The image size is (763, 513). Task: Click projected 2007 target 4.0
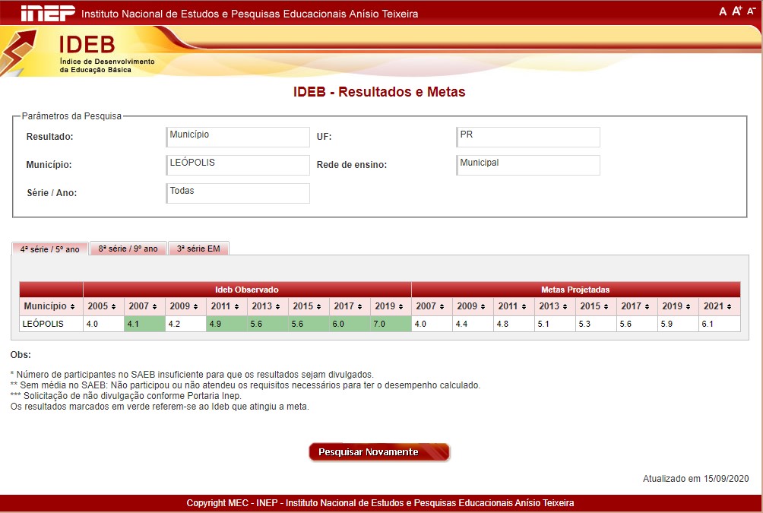coord(432,324)
